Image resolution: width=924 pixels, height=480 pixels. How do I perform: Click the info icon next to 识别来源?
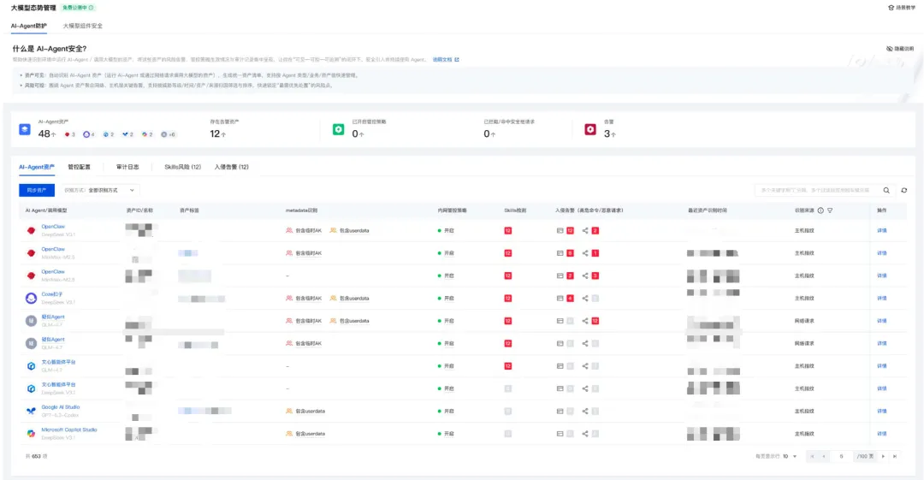coord(820,210)
